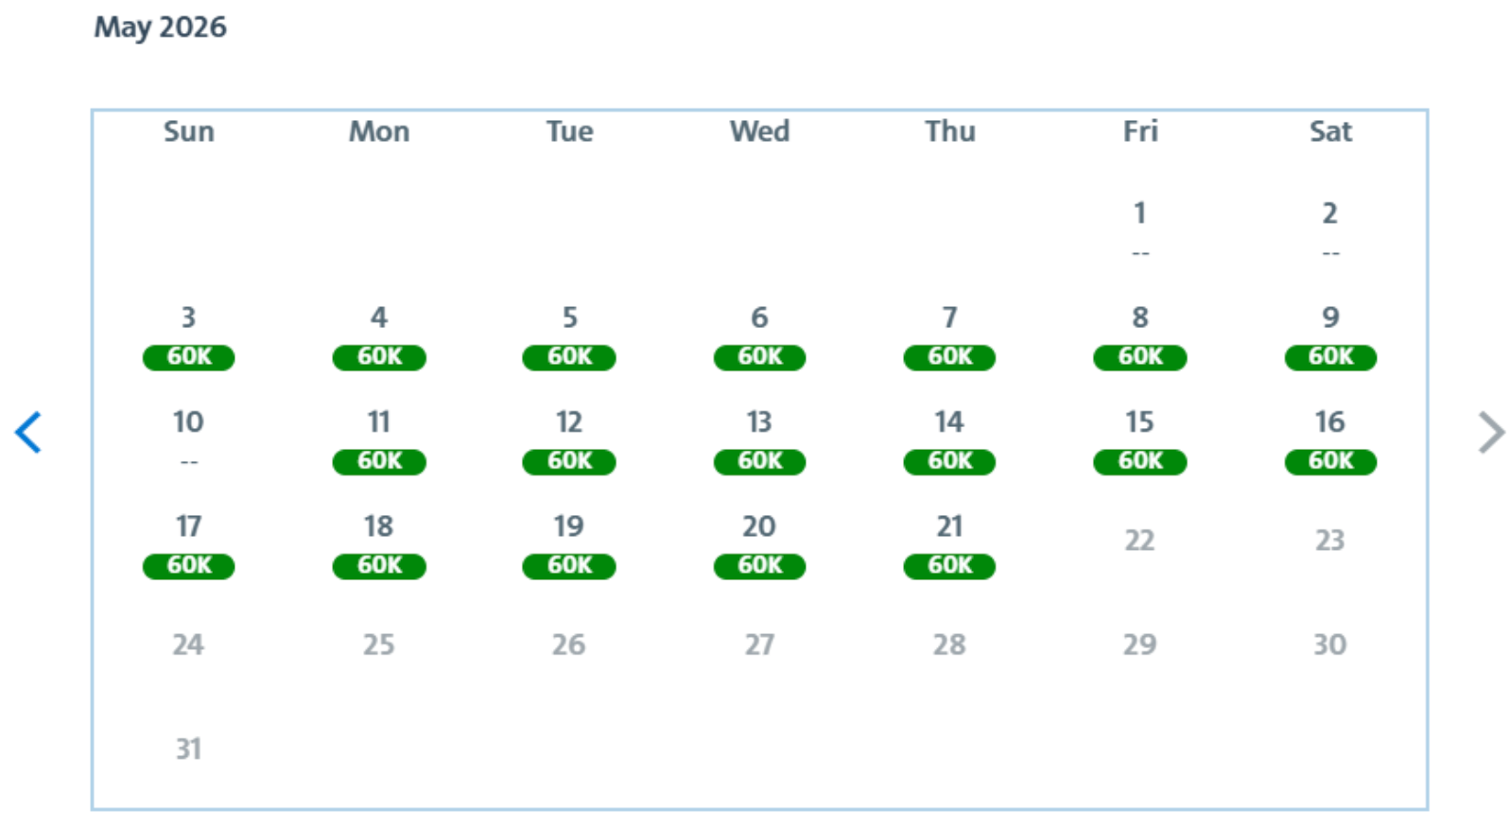Go to next month with right arrow
The height and width of the screenshot is (824, 1509).
pyautogui.click(x=1491, y=433)
